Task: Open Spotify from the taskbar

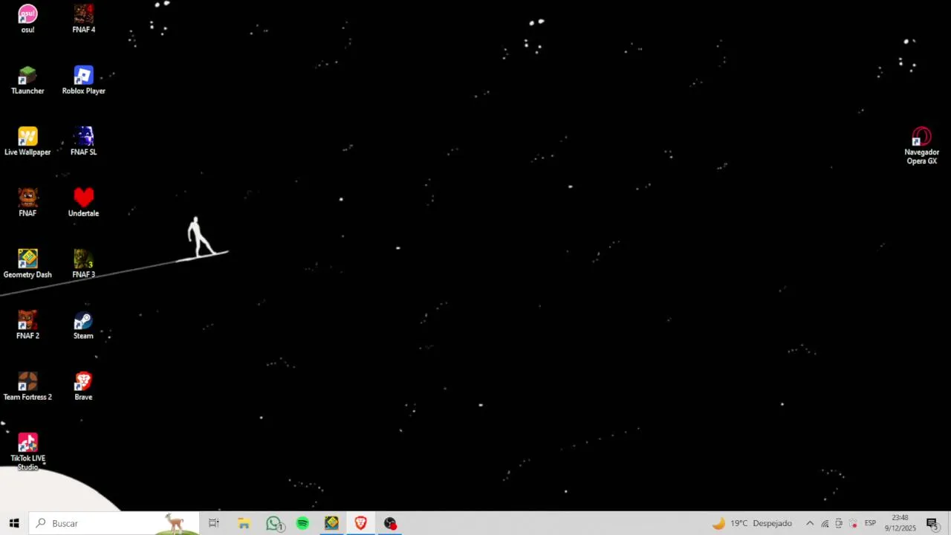Action: [x=302, y=523]
